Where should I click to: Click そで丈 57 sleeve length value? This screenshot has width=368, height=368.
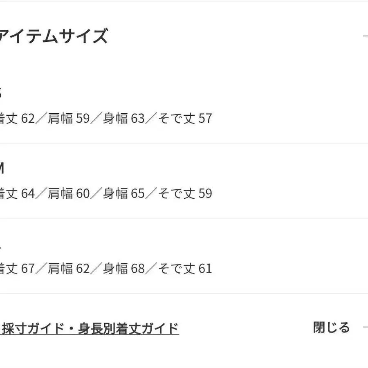coord(184,119)
